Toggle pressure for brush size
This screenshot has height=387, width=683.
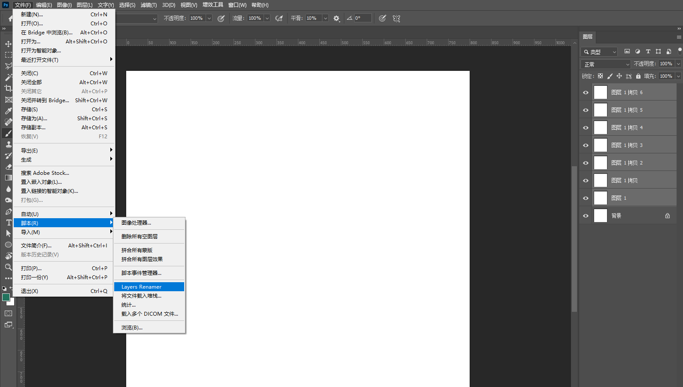point(382,18)
